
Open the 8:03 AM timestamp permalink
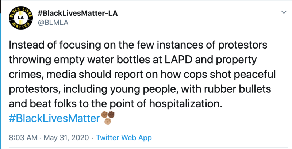[x=23, y=138]
